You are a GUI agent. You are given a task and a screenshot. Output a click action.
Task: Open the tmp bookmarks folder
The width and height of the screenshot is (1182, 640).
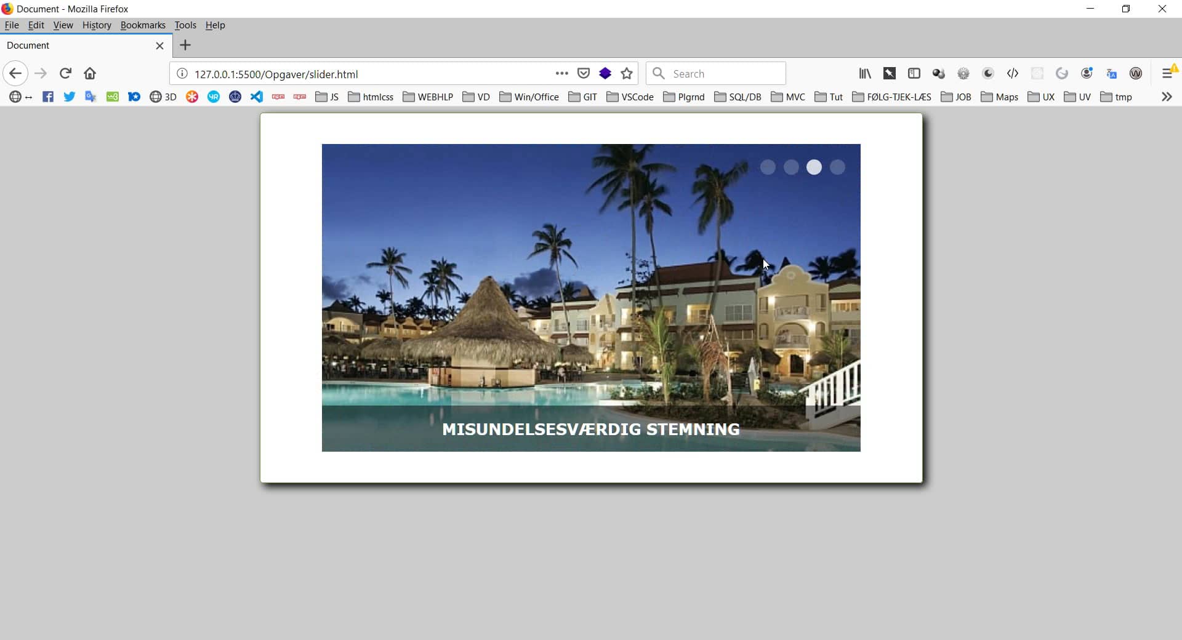1116,97
